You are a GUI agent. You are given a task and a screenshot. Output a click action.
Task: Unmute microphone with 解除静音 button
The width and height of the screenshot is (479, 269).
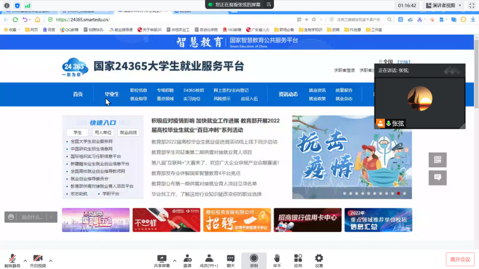[12, 261]
